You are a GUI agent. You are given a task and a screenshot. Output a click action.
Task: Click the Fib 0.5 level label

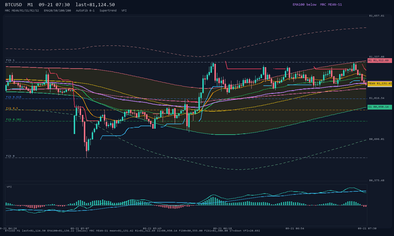(x=12, y=108)
